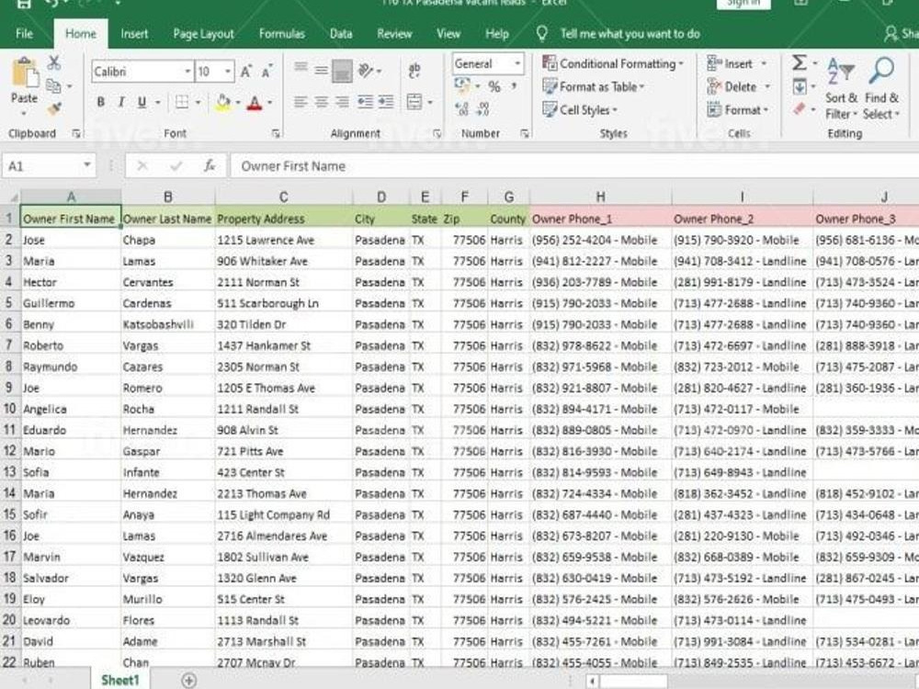Viewport: 919px width, 689px height.
Task: Select column H header
Action: pyautogui.click(x=601, y=197)
